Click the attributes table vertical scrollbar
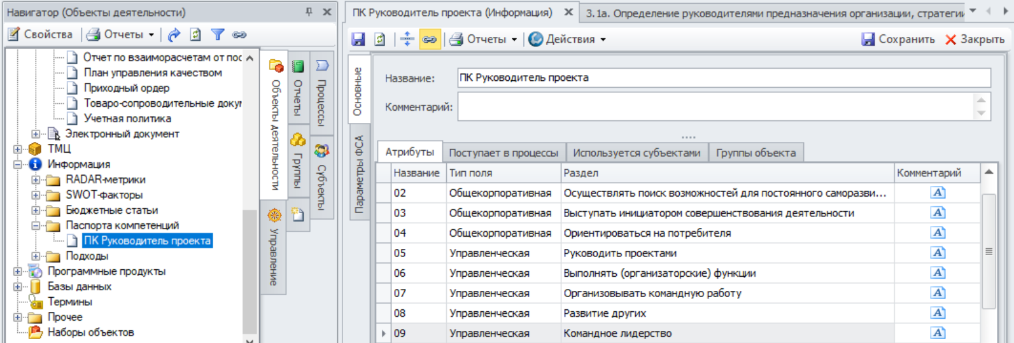1014x343 pixels. click(x=989, y=251)
